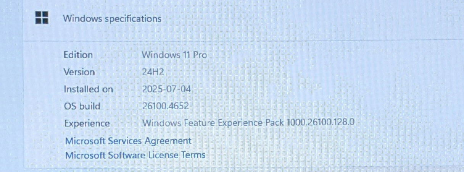
Task: Open the Microsoft Services Agreement link
Action: point(128,141)
